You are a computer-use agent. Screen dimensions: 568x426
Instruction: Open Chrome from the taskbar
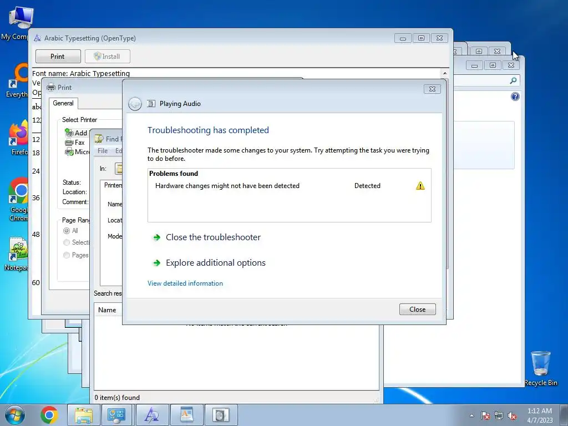click(49, 415)
